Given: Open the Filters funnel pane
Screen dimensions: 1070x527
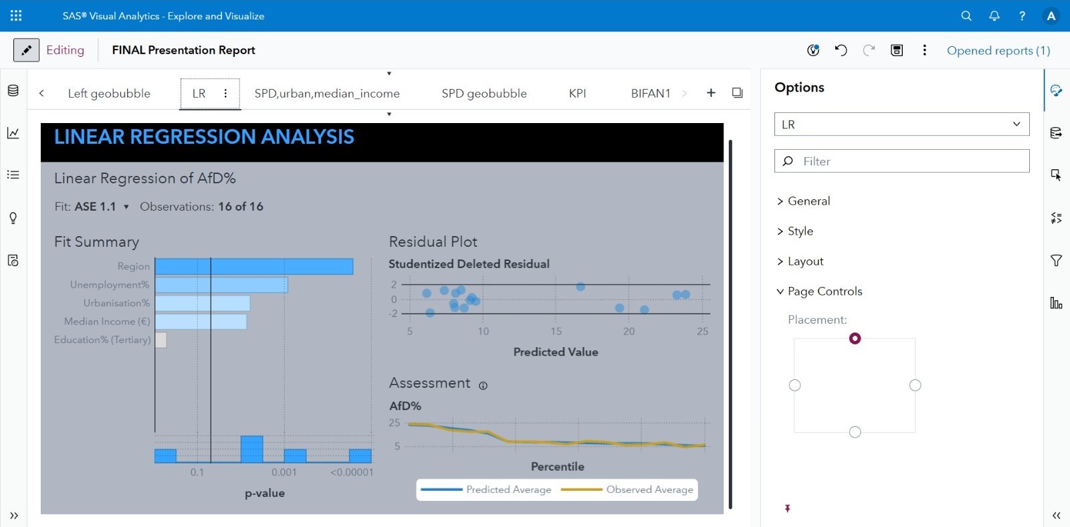Looking at the screenshot, I should 1056,260.
